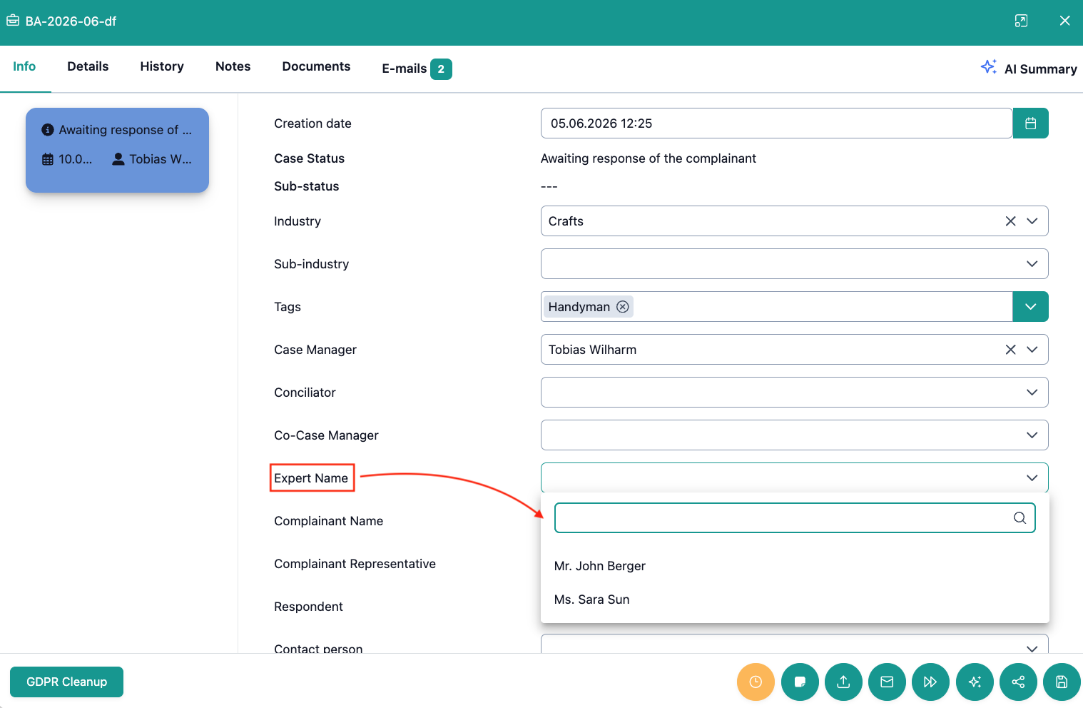The image size is (1083, 708).
Task: Click the Awaiting response status card
Action: pyautogui.click(x=117, y=150)
